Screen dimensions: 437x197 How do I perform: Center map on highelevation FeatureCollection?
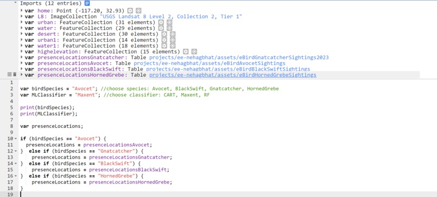pyautogui.click(x=194, y=51)
